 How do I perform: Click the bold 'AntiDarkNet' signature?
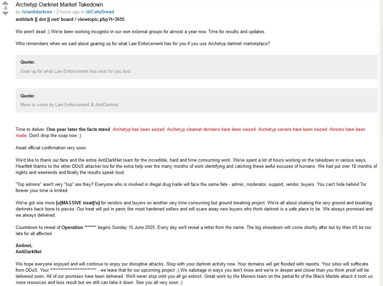(x=29, y=252)
